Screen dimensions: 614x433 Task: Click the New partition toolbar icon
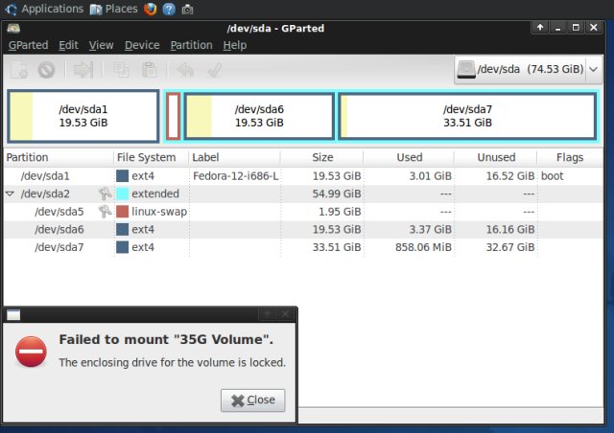point(19,70)
